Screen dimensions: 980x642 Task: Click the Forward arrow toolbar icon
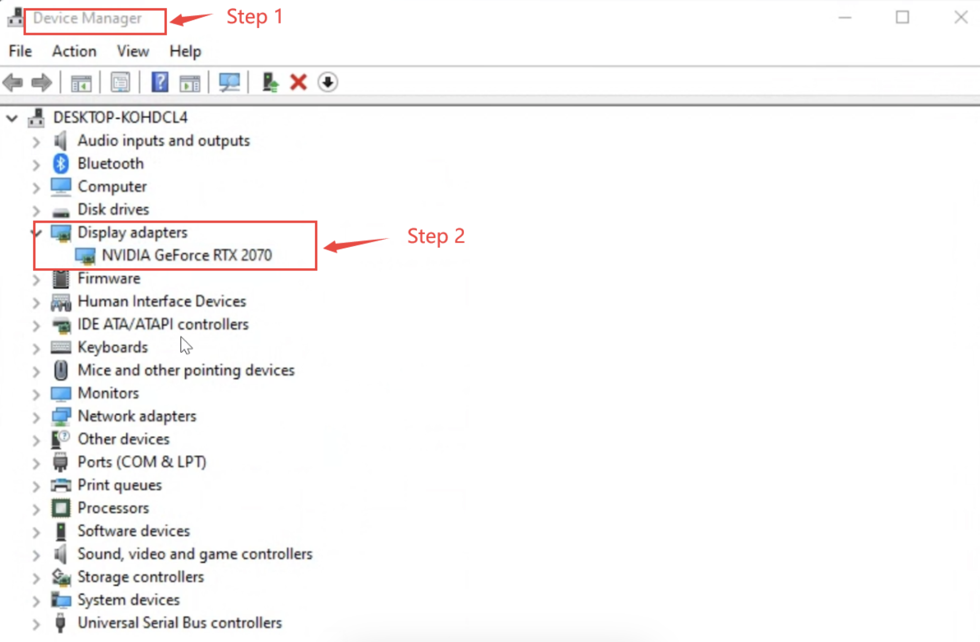point(41,82)
